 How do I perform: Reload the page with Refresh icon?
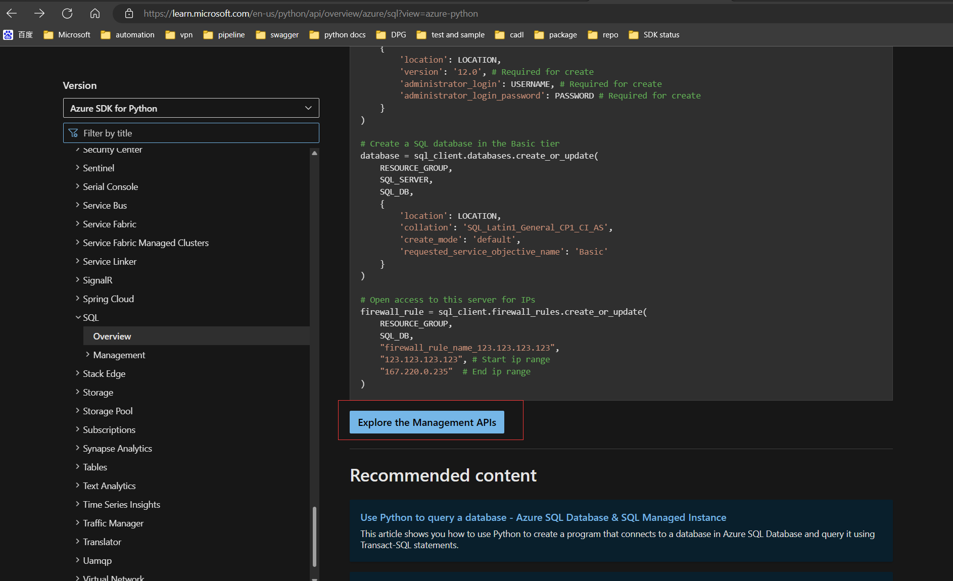67,14
